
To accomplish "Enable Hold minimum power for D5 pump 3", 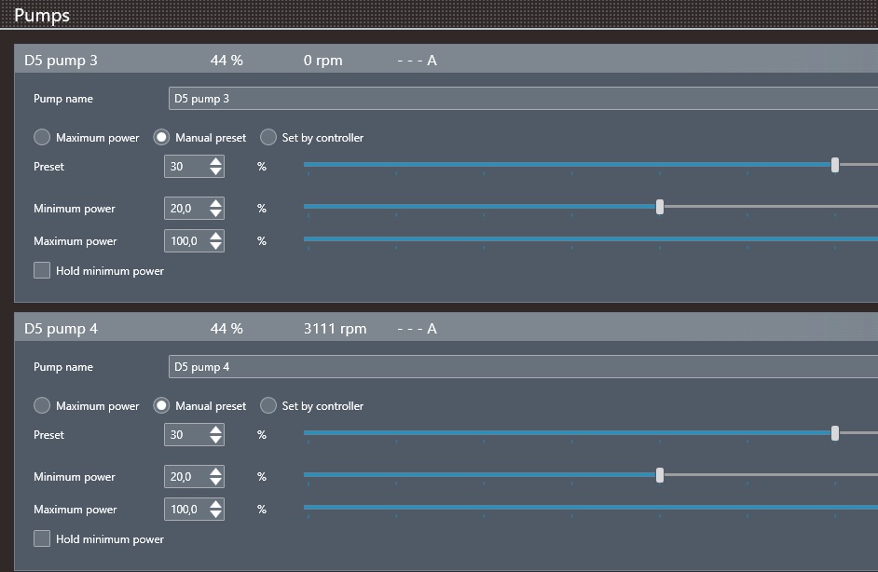I will pos(42,271).
